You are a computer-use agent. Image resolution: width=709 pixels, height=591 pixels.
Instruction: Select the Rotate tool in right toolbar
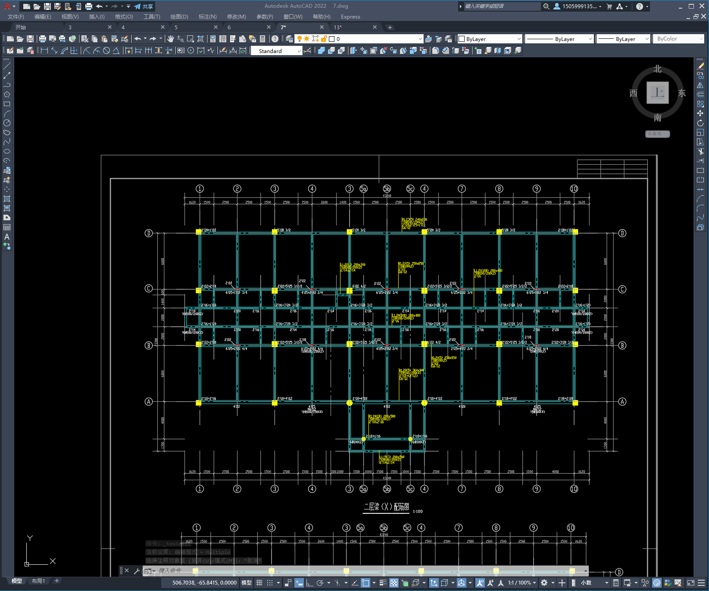click(700, 123)
